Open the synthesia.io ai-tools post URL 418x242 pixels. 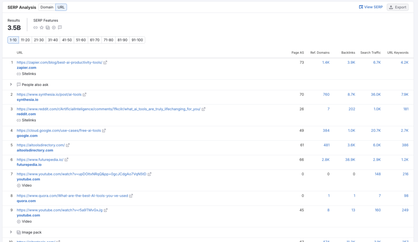tap(49, 95)
